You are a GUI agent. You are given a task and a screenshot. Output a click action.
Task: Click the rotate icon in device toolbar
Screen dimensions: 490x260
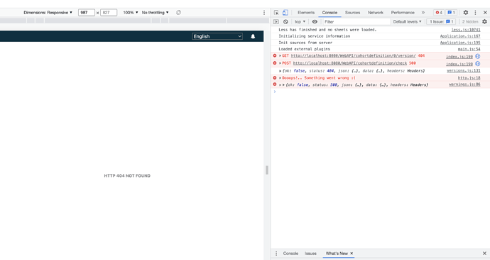click(178, 13)
